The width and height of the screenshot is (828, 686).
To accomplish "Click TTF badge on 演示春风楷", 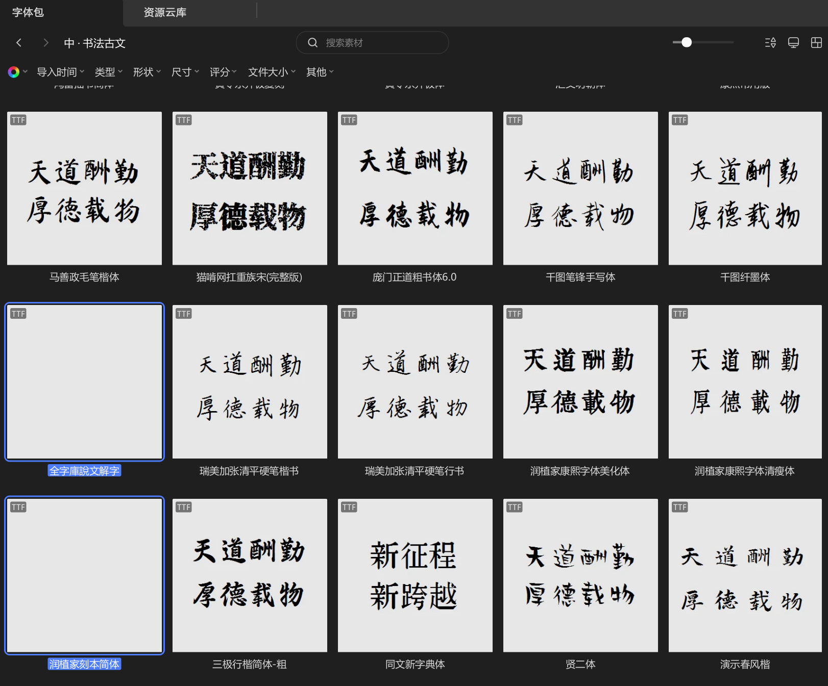I will click(x=680, y=507).
